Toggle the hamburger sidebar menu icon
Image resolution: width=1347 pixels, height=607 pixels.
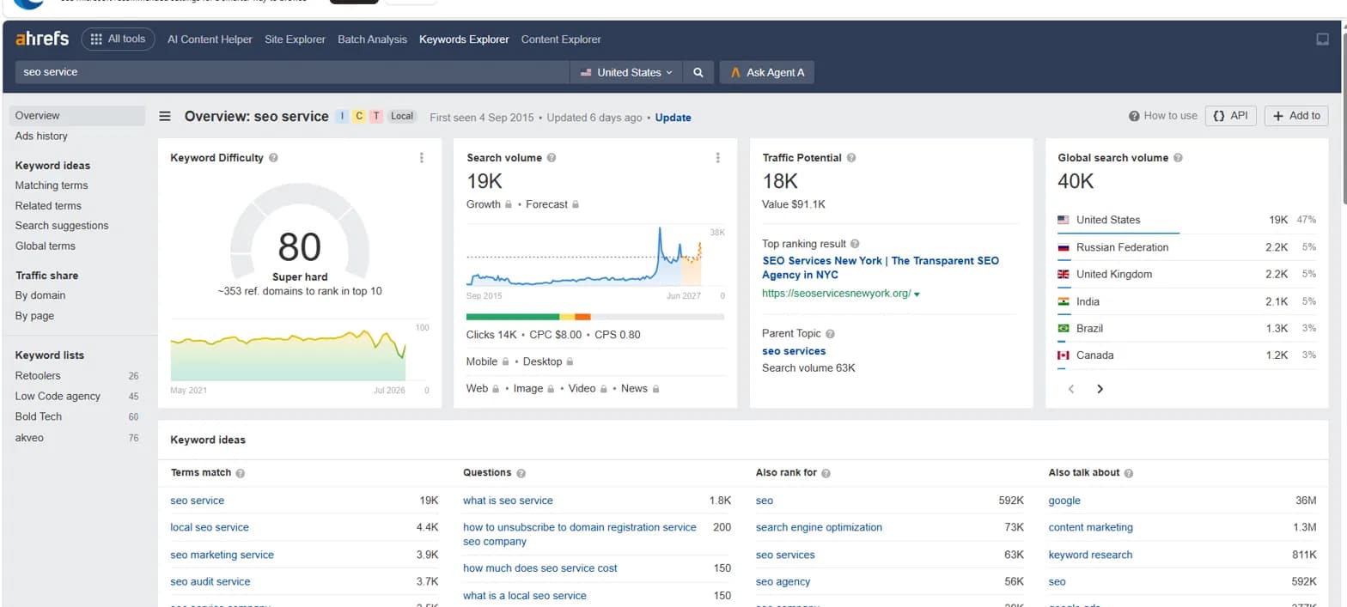pos(165,117)
